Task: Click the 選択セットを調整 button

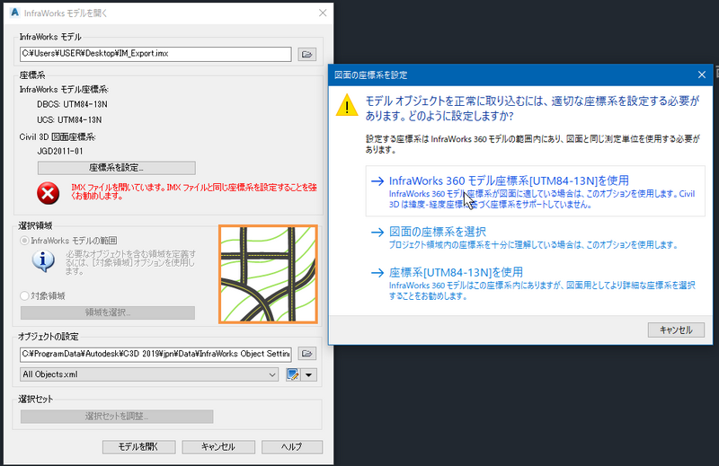Action: coord(117,416)
